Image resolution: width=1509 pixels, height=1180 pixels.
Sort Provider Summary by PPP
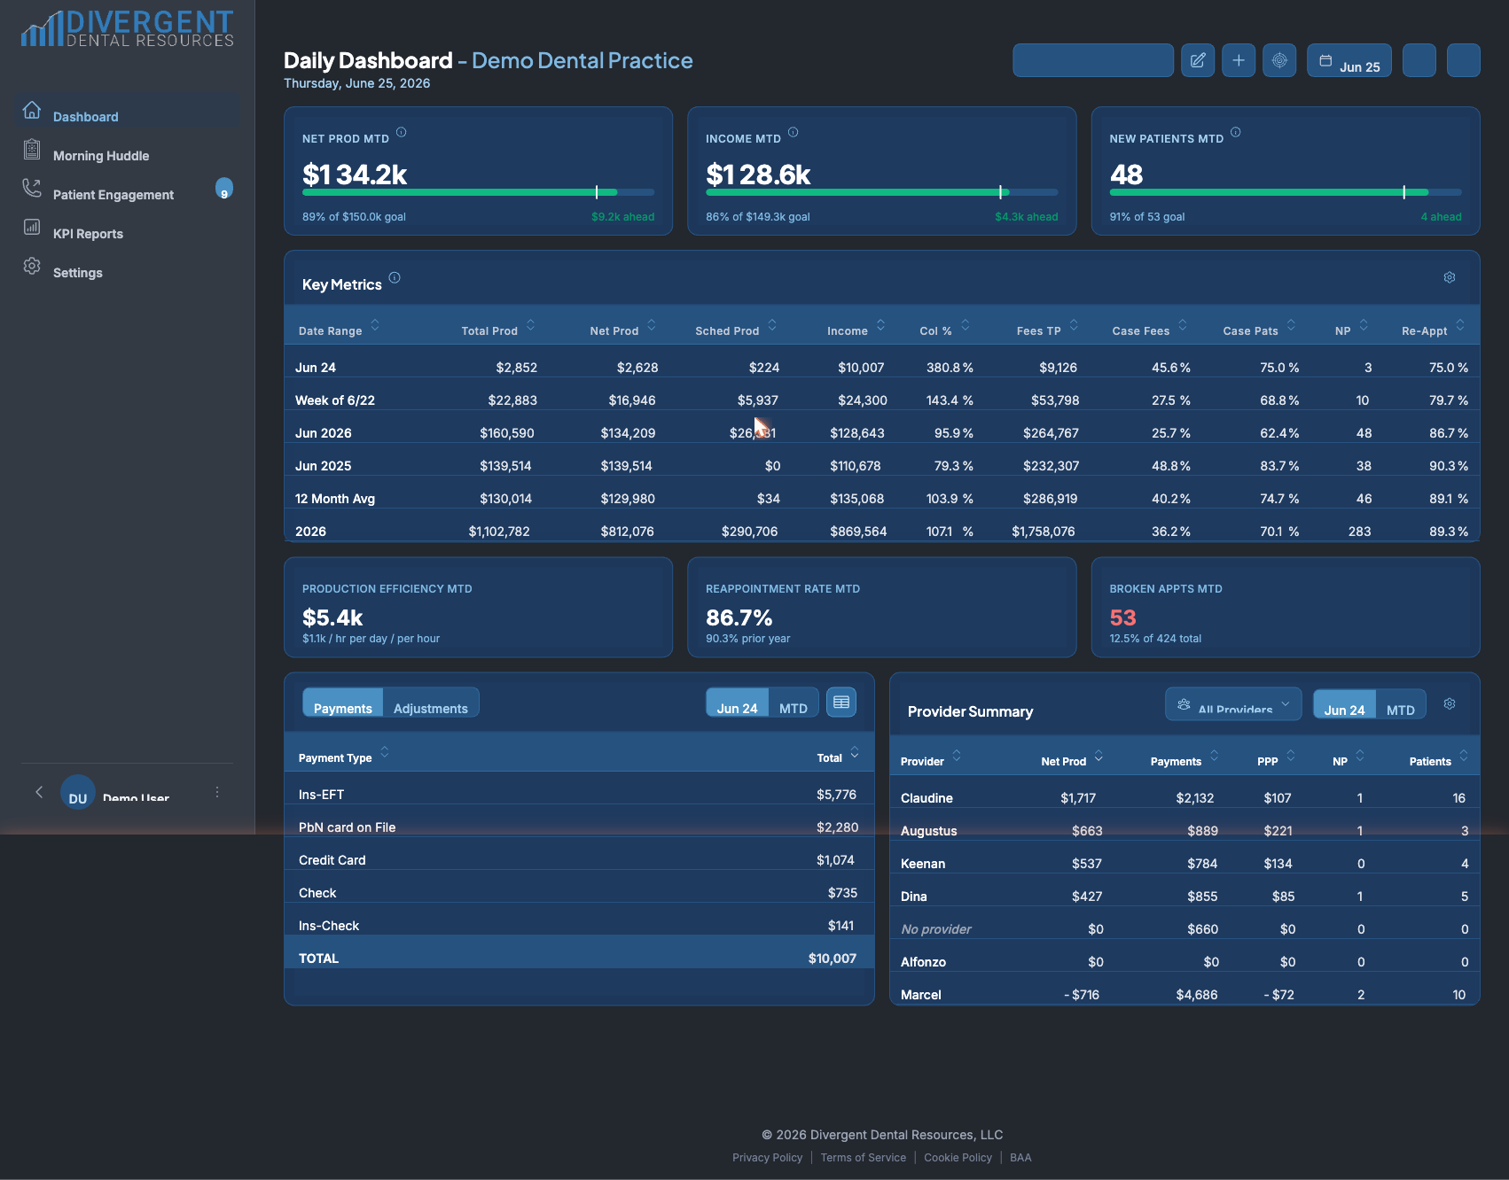tap(1277, 759)
